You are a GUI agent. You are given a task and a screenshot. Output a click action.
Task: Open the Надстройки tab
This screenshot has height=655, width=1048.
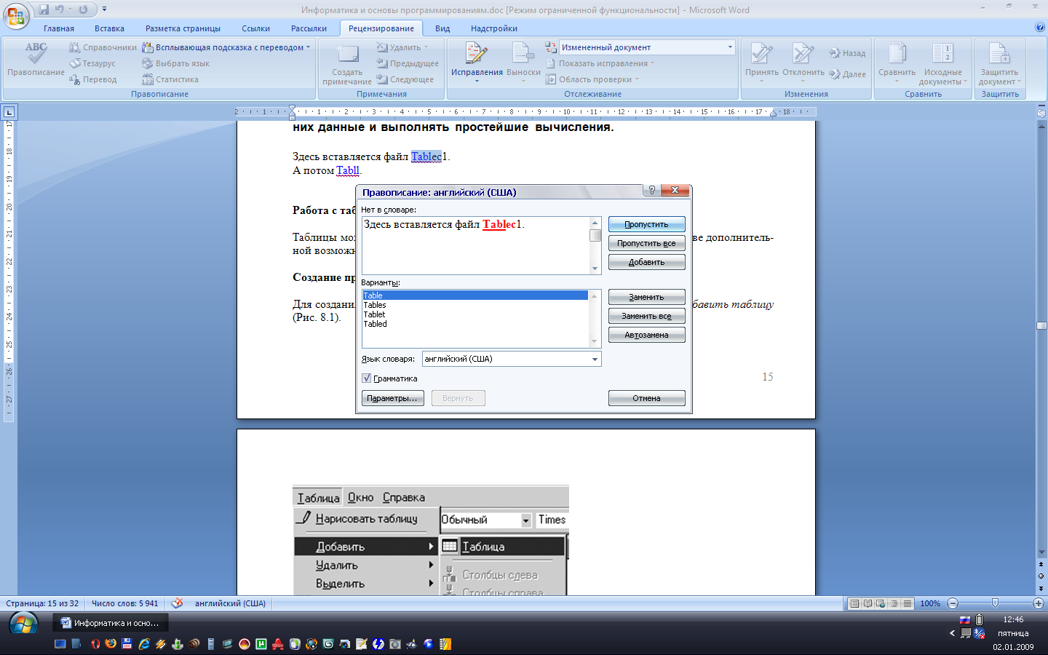coord(494,28)
